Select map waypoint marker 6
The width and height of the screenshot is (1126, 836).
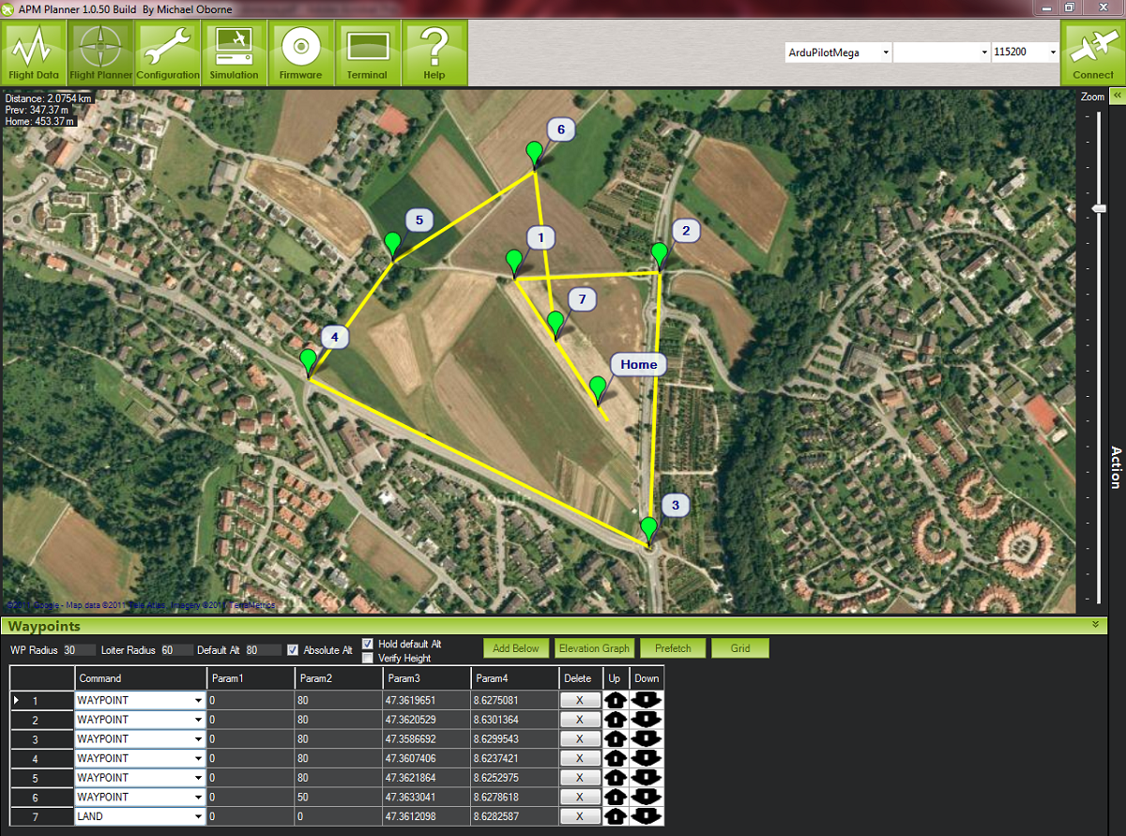tap(534, 154)
